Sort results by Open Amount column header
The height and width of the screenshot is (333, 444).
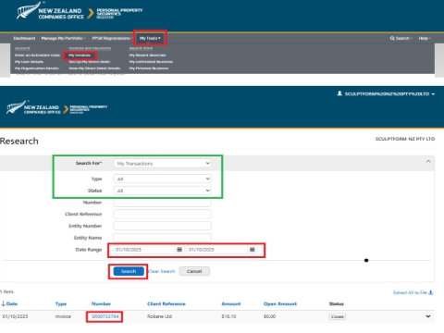click(x=280, y=303)
